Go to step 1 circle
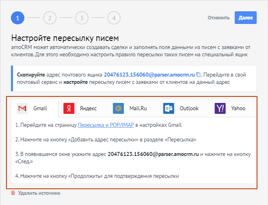The image size is (268, 205). (x=17, y=18)
